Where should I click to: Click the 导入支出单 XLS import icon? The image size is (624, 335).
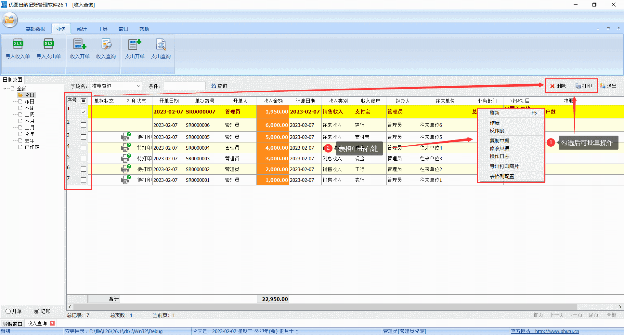[48, 44]
